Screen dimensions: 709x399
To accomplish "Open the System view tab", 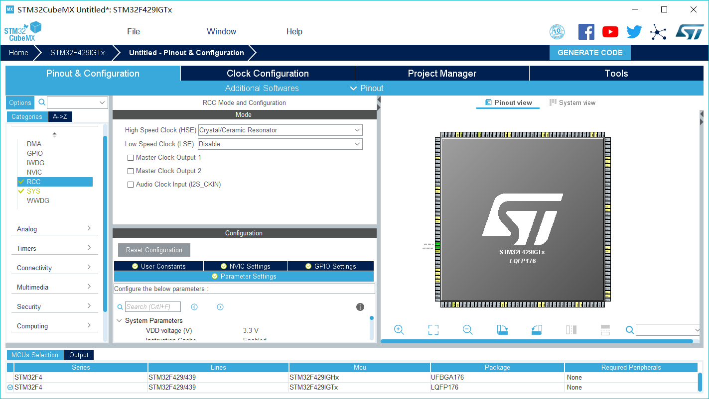I will 572,102.
